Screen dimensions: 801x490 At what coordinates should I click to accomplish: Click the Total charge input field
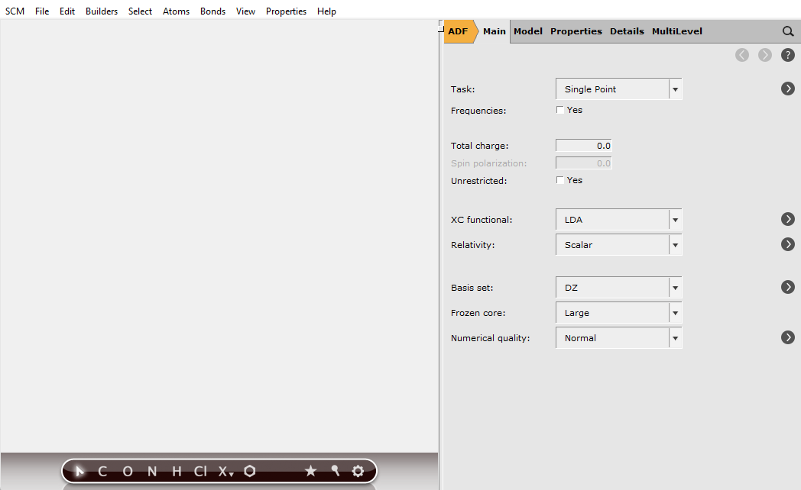pyautogui.click(x=583, y=145)
